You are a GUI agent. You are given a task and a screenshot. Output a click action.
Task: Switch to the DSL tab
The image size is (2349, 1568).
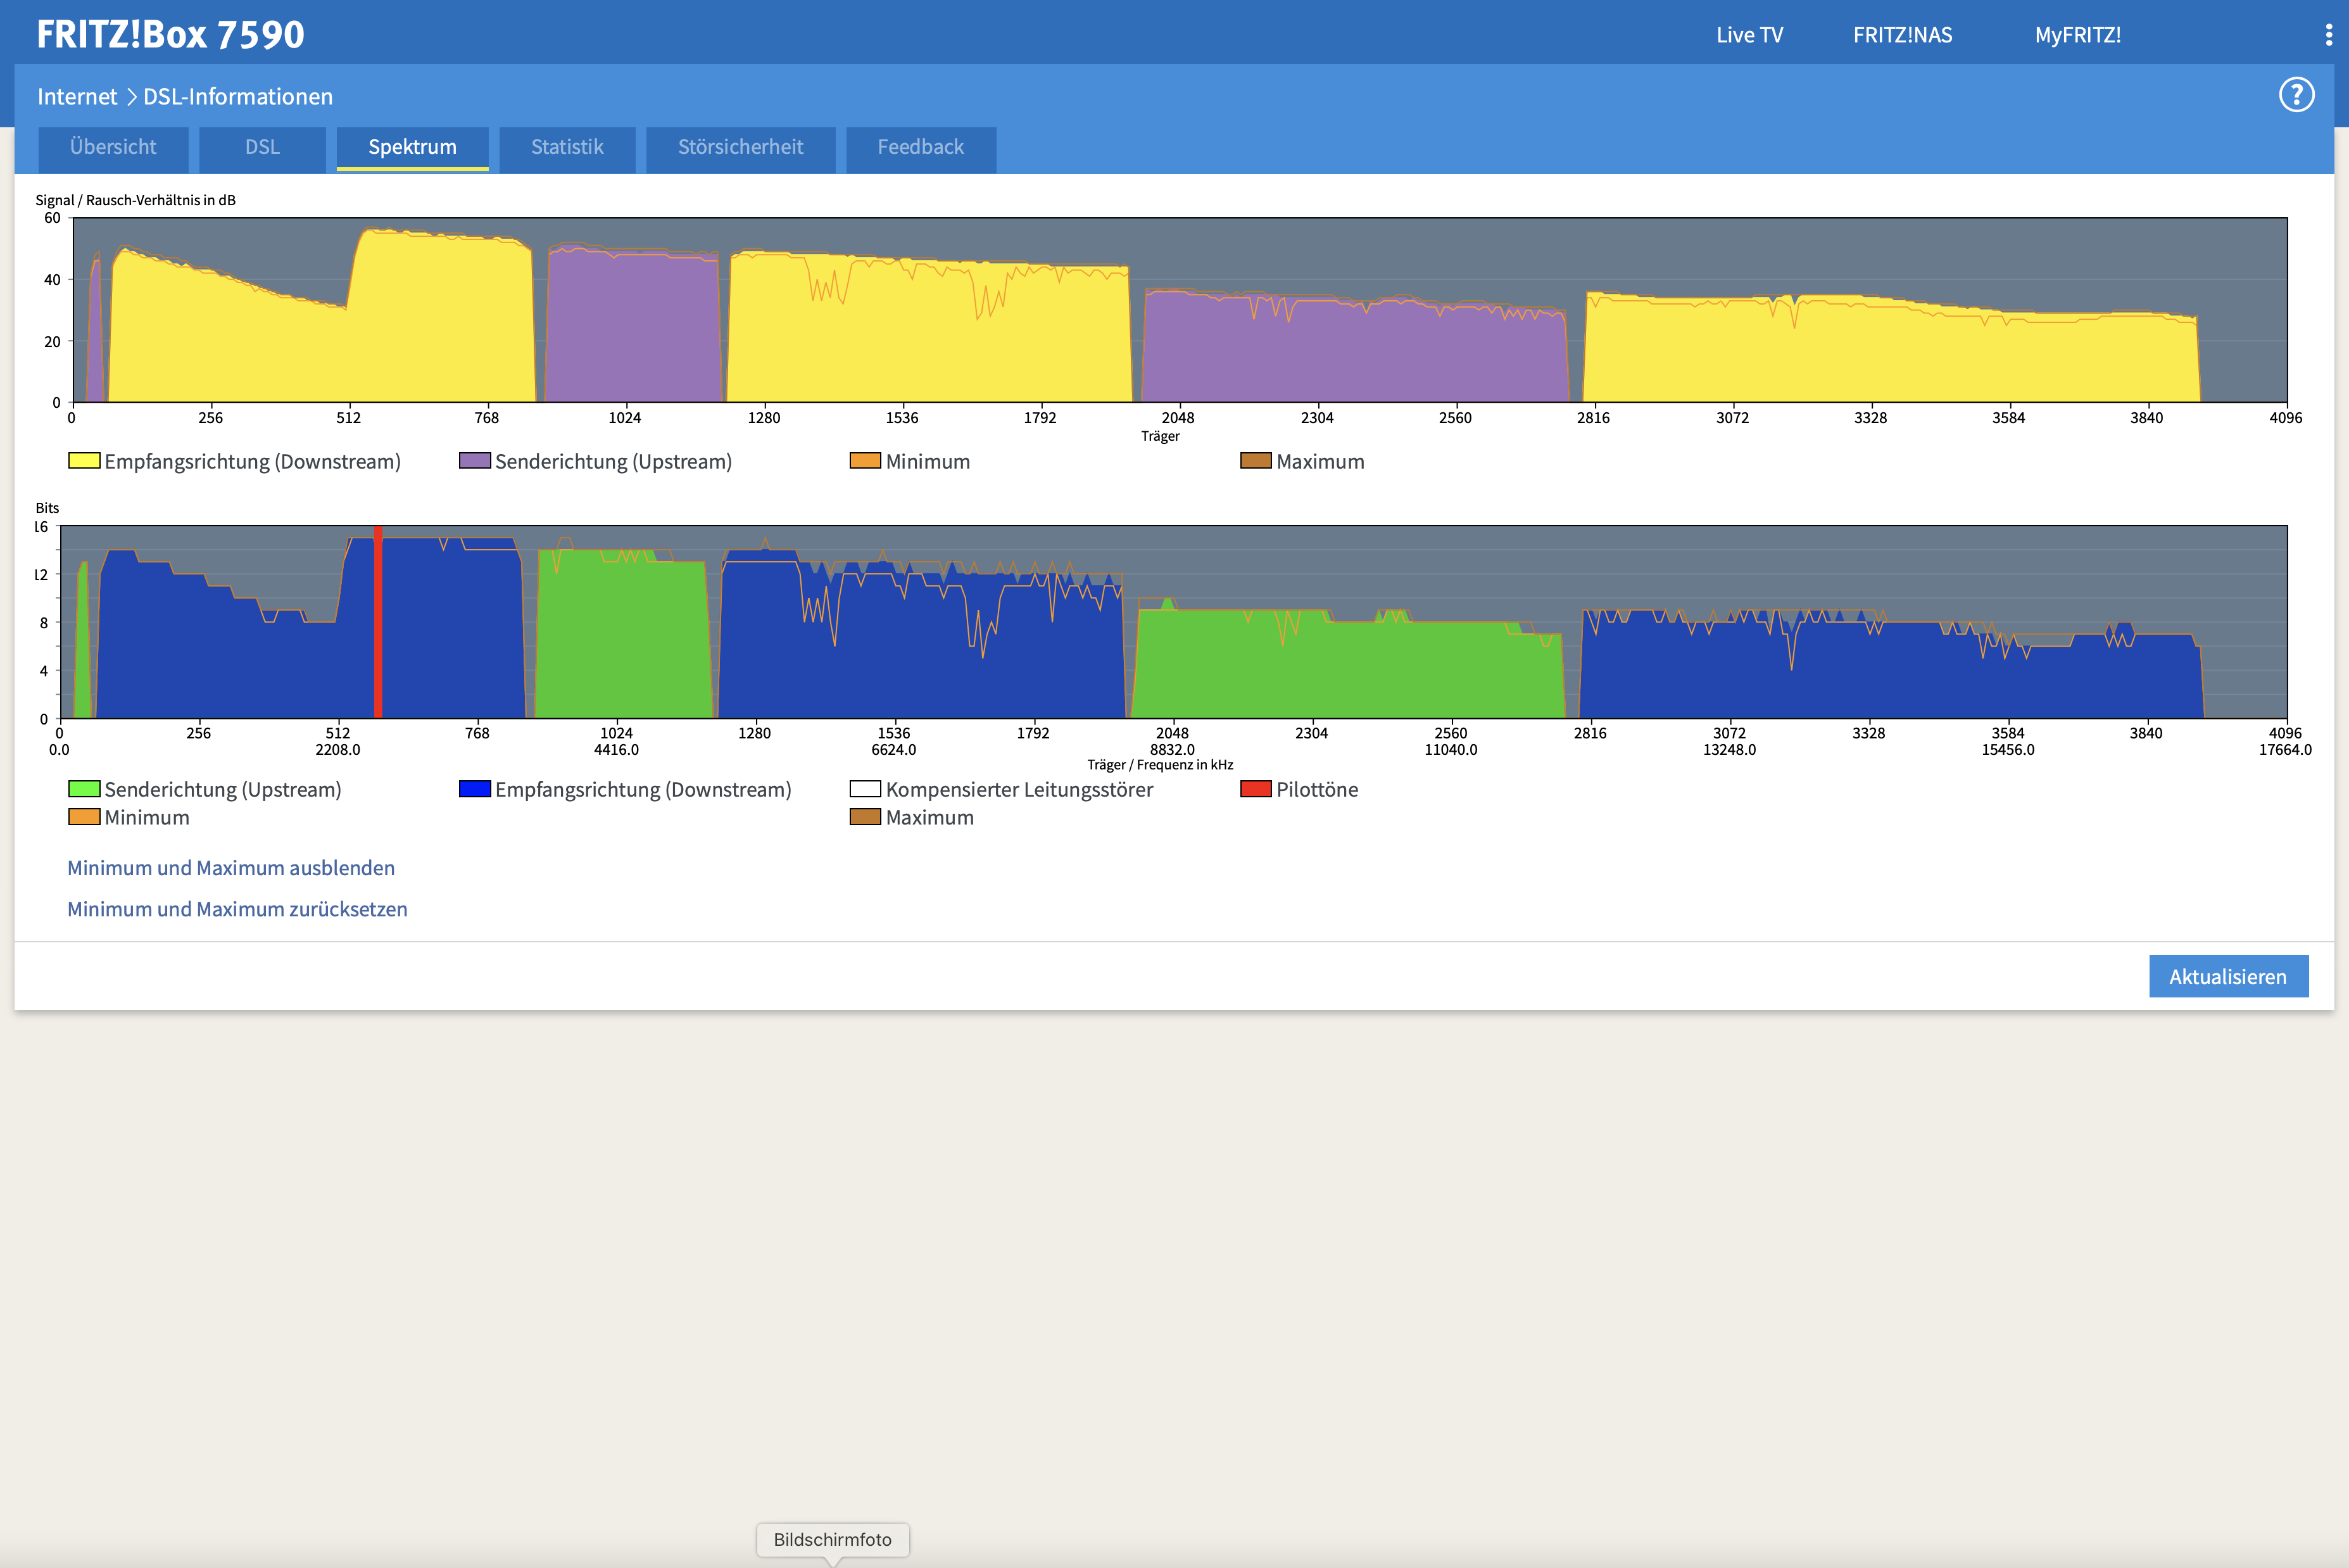[262, 148]
